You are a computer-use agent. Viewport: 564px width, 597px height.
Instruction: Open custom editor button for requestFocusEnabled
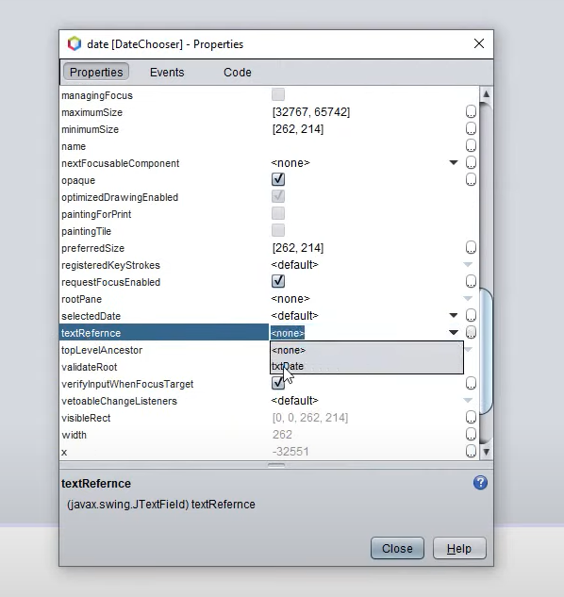(x=471, y=282)
